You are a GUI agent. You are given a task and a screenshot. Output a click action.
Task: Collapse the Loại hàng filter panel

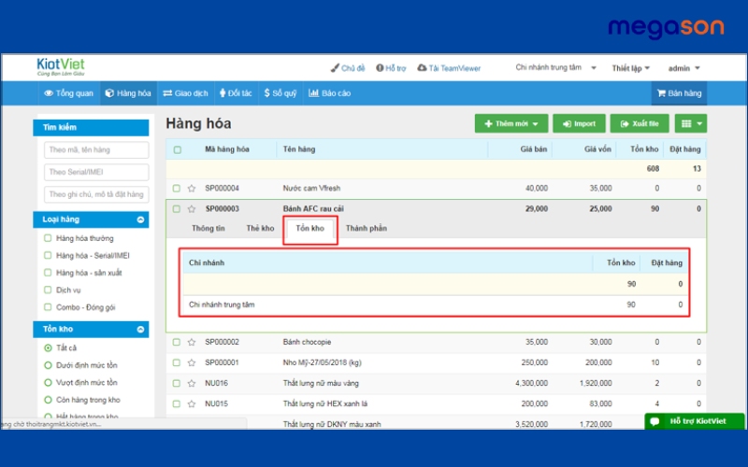(x=140, y=219)
